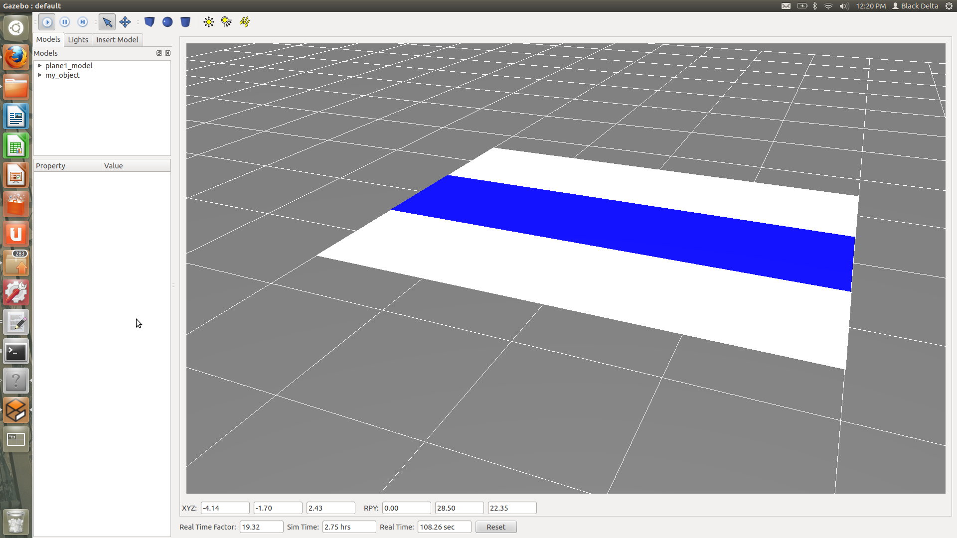The image size is (957, 538).
Task: Open the Files manager from dock
Action: (16, 87)
